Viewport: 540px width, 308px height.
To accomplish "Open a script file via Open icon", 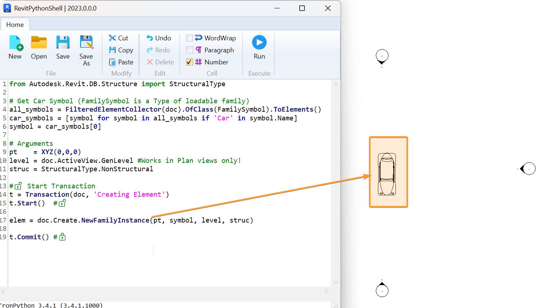I will click(39, 47).
